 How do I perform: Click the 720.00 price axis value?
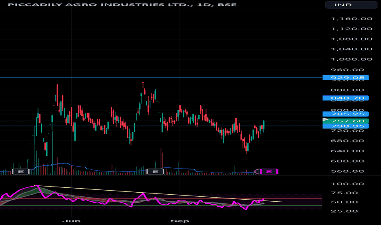click(x=347, y=131)
